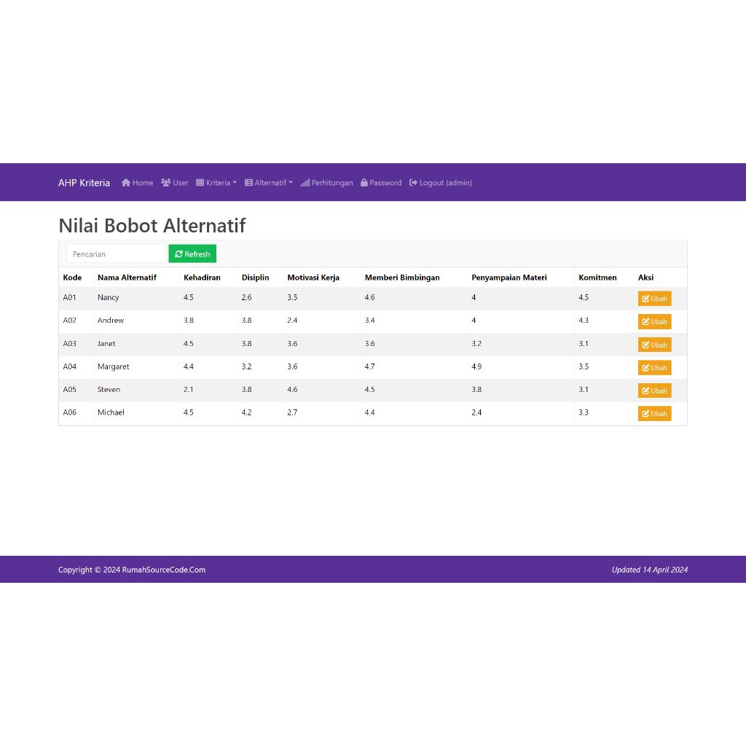Click the edit icon for Margaret's row
746x746 pixels.
click(645, 368)
